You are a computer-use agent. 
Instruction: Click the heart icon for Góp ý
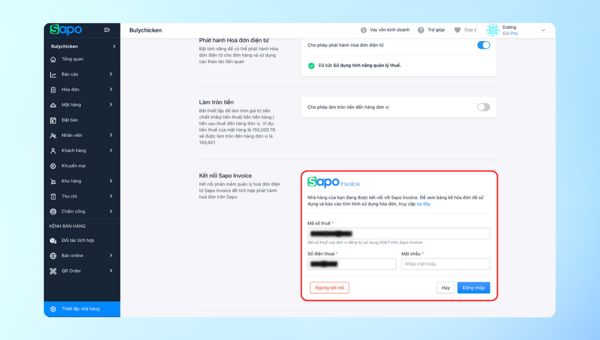coord(457,30)
